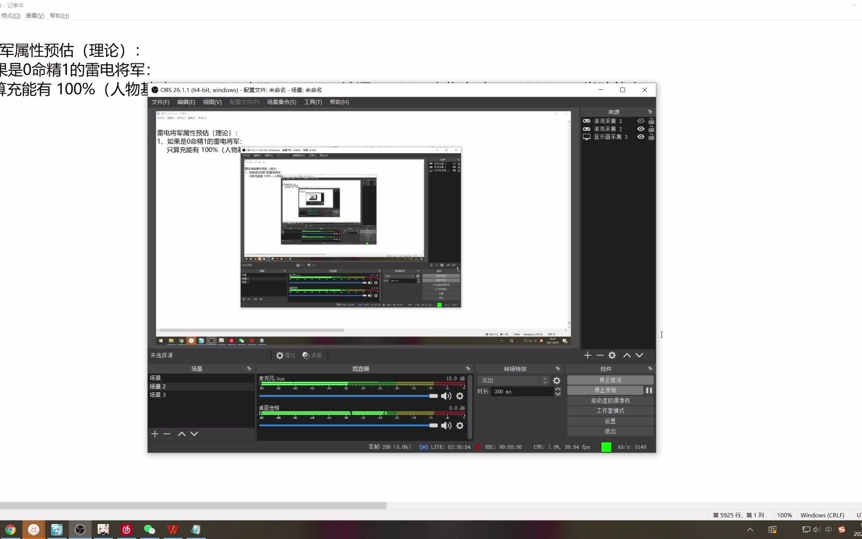The image size is (862, 539).
Task: Open the 查看(V) menu in Notepad
Action: point(35,15)
